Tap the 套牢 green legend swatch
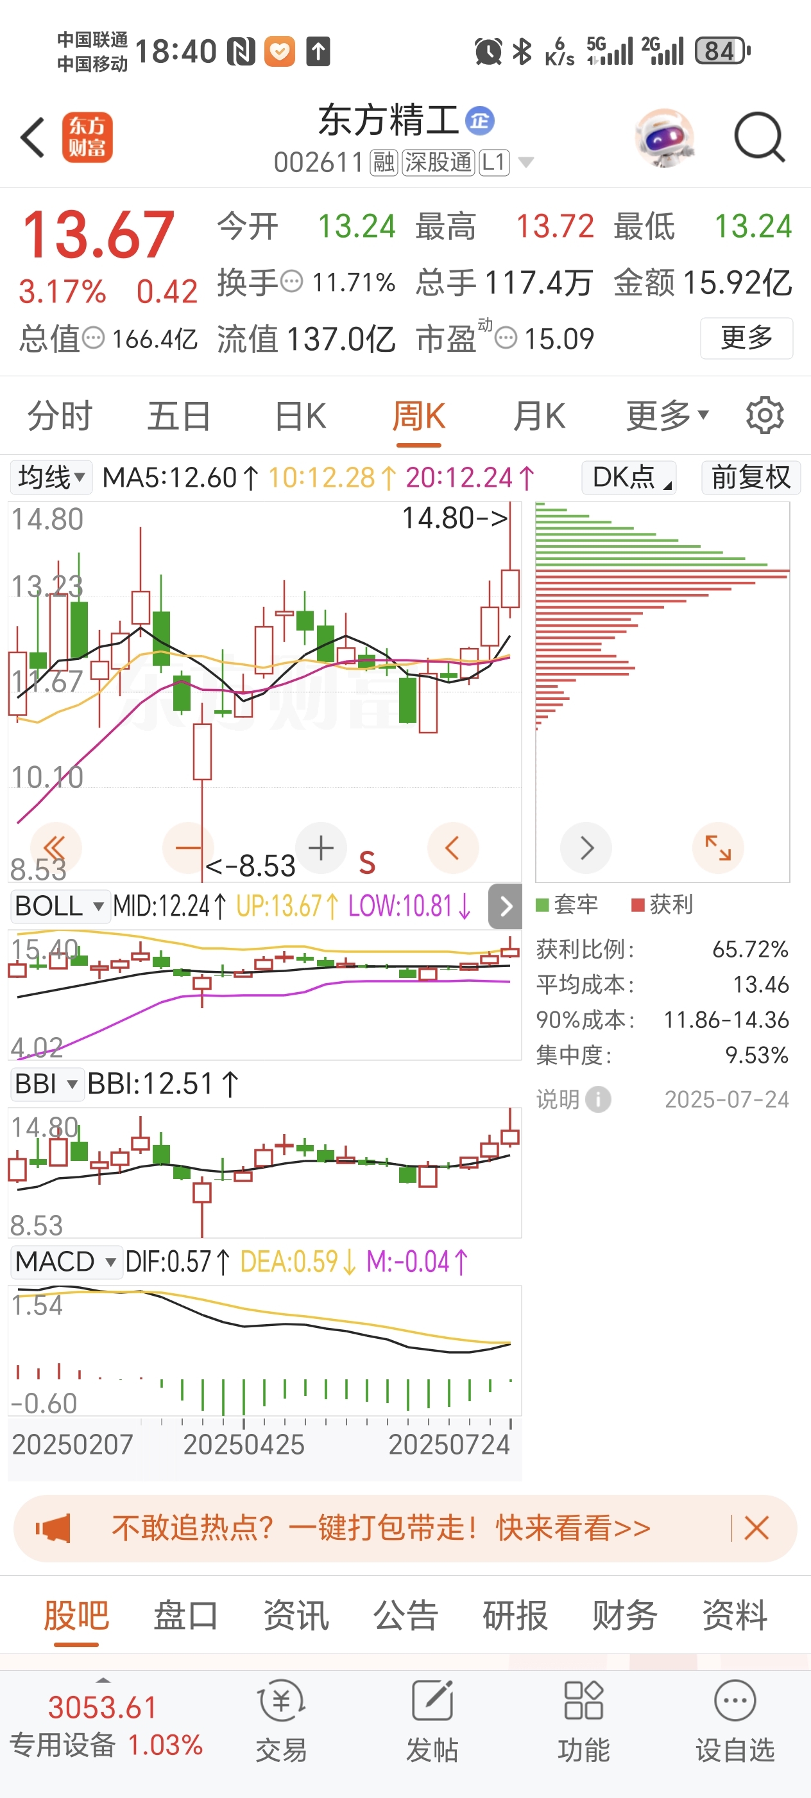This screenshot has height=1798, width=811. pos(543,905)
